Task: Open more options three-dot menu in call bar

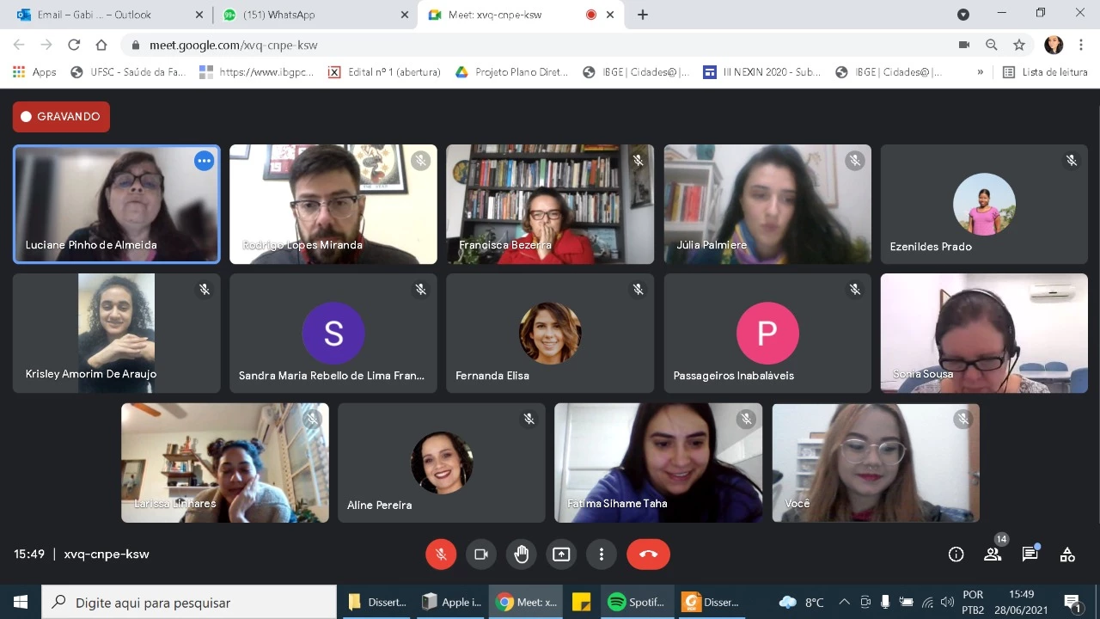Action: pyautogui.click(x=602, y=555)
